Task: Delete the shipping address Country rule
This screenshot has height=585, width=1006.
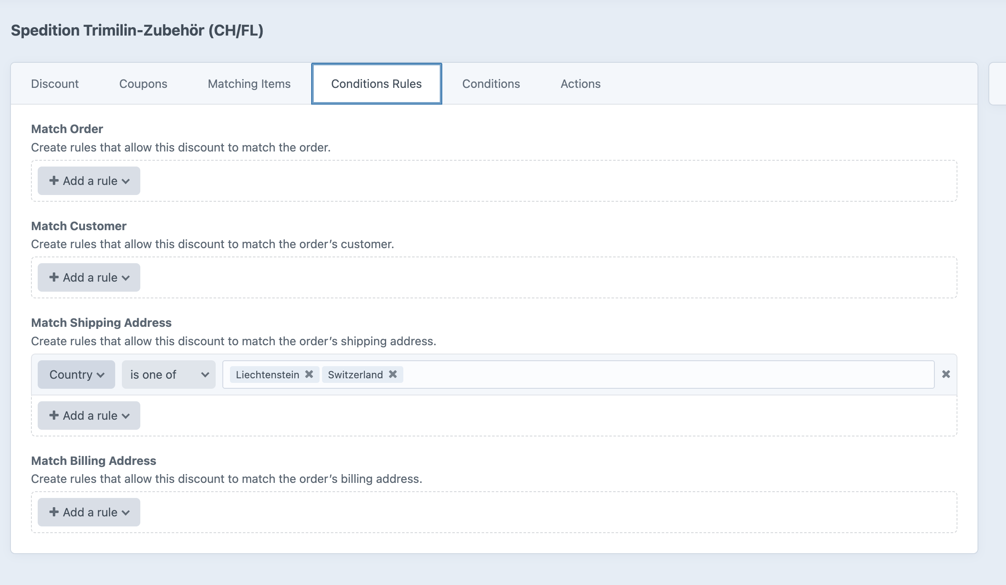Action: point(946,374)
